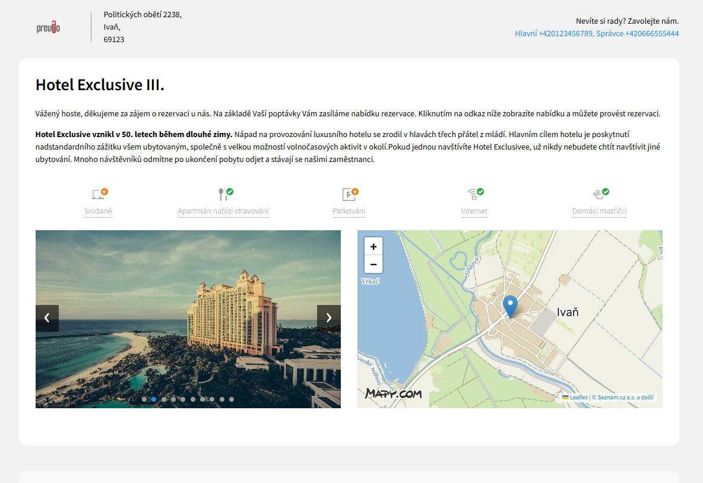The image size is (703, 483).
Task: Select the last carousel dot
Action: (x=232, y=399)
